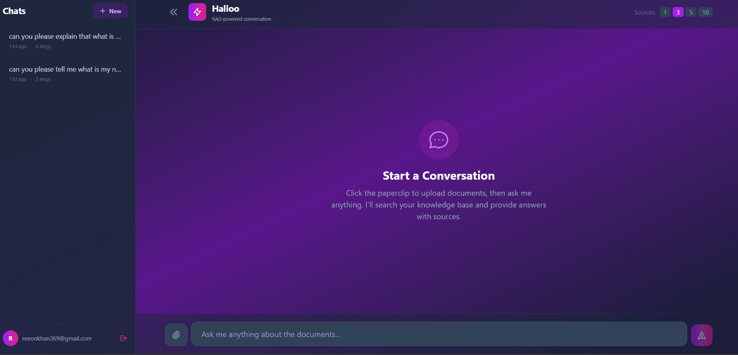The image size is (738, 355).
Task: Click the "RAG-powered conversation" subtitle
Action: click(241, 19)
